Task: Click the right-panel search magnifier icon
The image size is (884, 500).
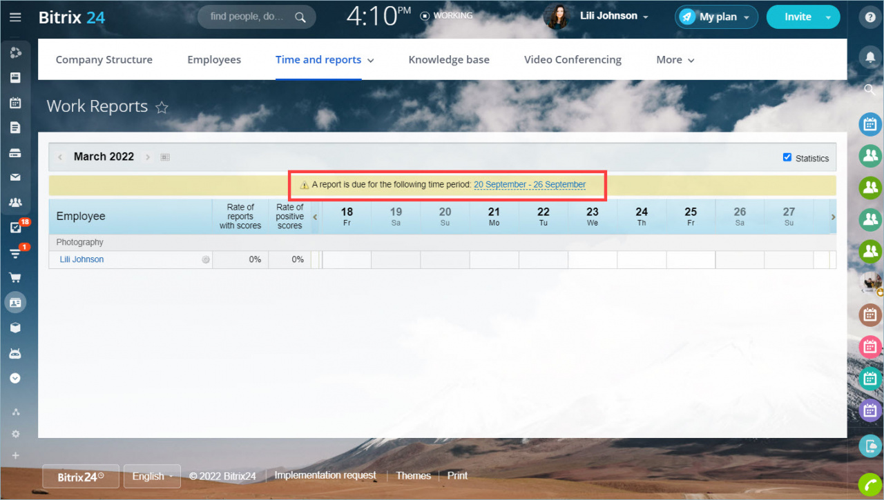Action: [x=870, y=89]
